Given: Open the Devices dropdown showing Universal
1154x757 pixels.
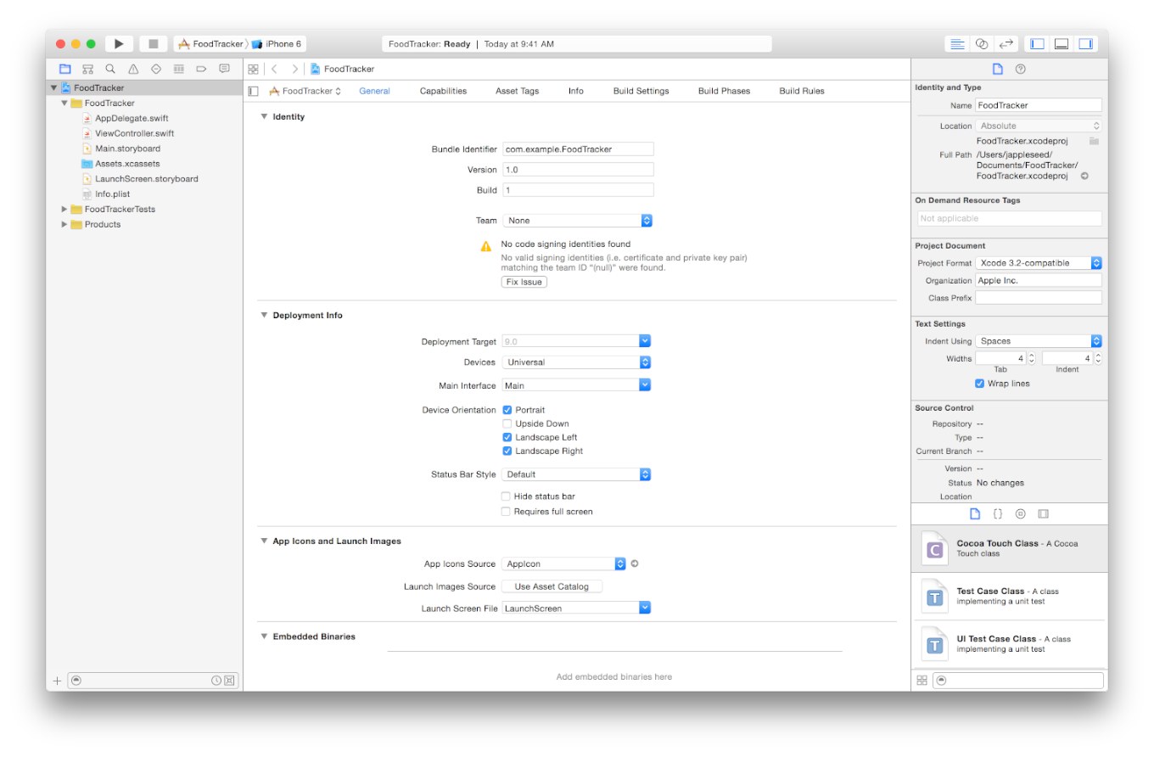Looking at the screenshot, I should (577, 362).
